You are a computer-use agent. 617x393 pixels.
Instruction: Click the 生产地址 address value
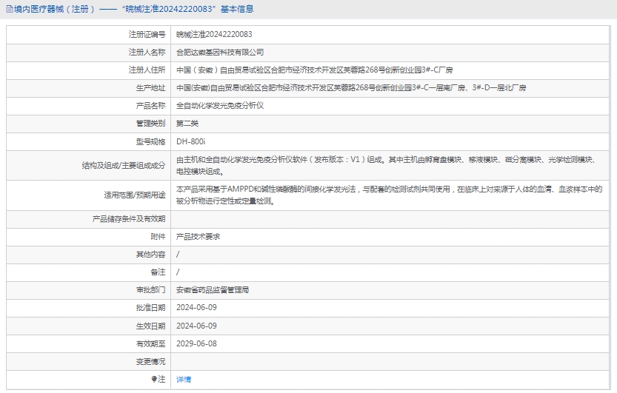click(351, 87)
